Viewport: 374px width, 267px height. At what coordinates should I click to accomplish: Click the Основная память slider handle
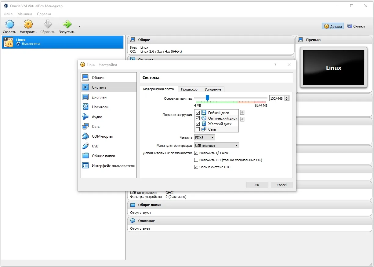pyautogui.click(x=207, y=98)
